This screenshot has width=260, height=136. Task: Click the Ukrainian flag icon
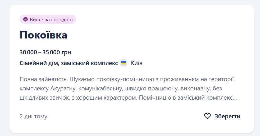(124, 63)
